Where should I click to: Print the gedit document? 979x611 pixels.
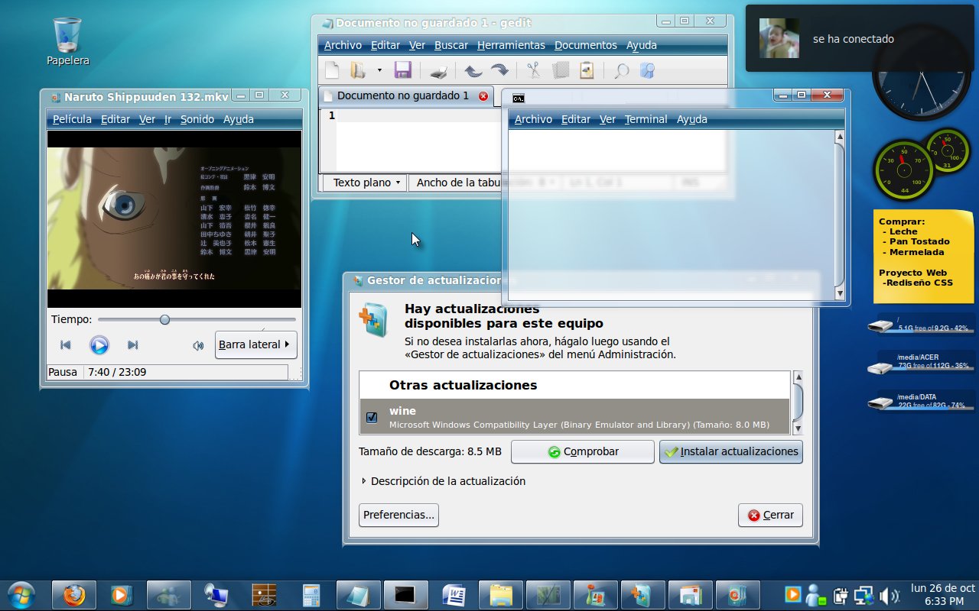(438, 71)
